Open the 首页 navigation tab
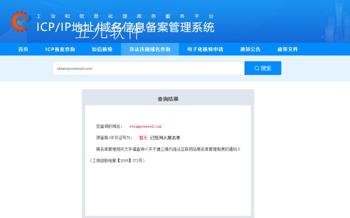The image size is (350, 218). (23, 49)
